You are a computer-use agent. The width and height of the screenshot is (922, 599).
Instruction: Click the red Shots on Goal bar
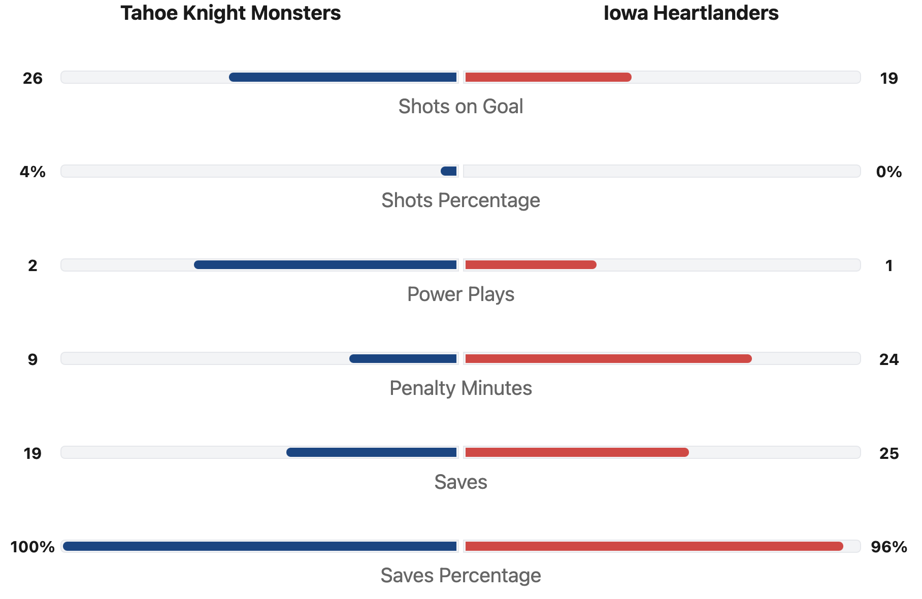[x=548, y=77]
